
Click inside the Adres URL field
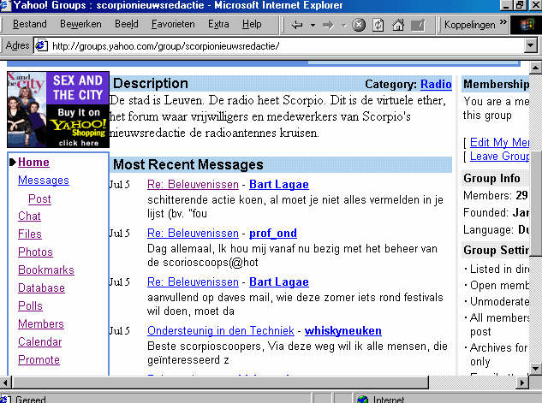point(287,46)
